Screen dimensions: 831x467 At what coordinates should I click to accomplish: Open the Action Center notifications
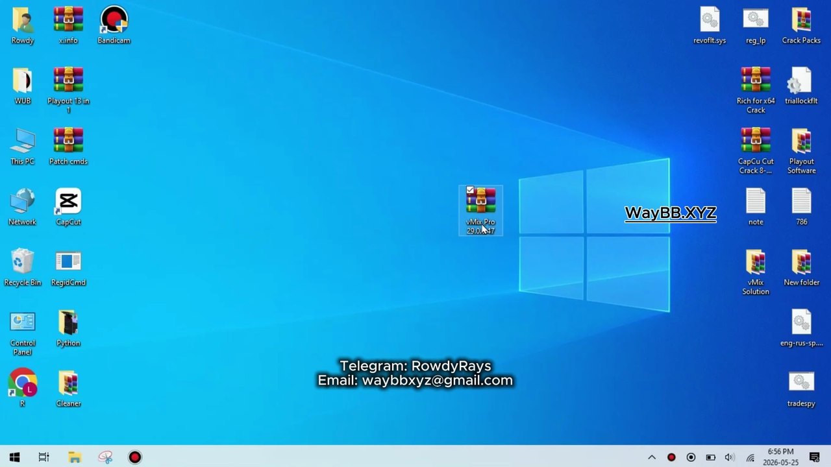click(x=815, y=457)
